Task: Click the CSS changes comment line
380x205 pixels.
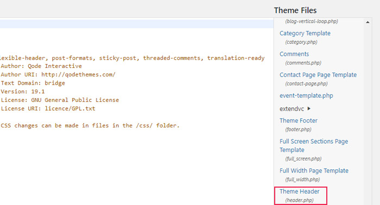Action: pos(90,125)
